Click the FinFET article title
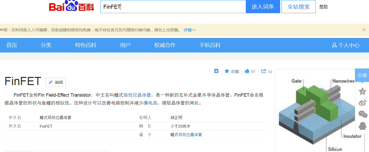Viewport: 369px width, 152px height. [x=23, y=81]
